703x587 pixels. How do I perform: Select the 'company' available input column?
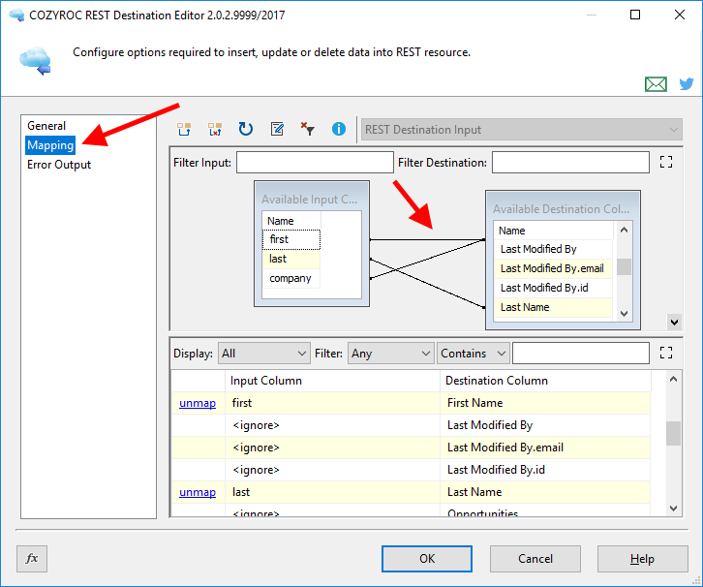[x=290, y=278]
